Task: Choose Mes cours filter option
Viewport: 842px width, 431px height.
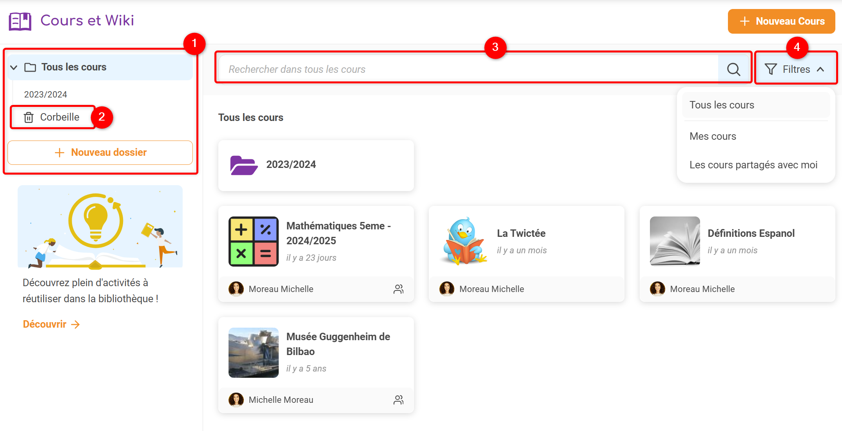Action: pyautogui.click(x=713, y=136)
